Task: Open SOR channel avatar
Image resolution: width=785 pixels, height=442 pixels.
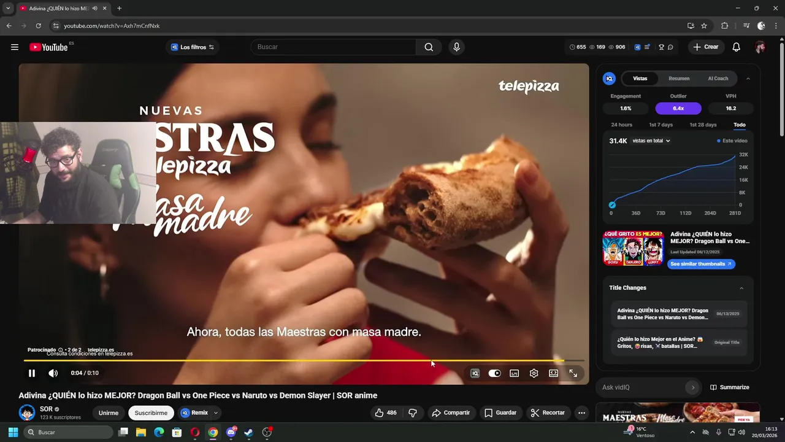Action: click(27, 413)
